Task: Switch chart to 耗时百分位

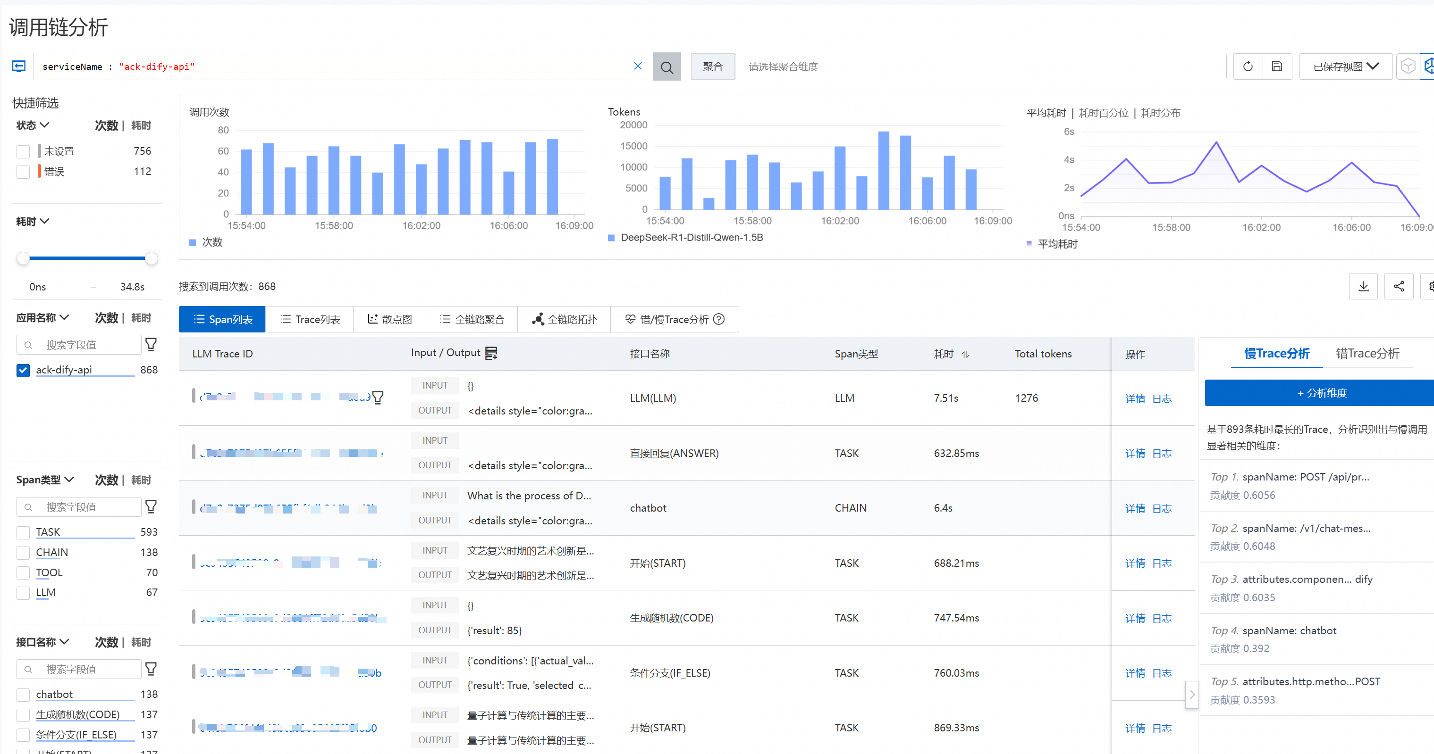Action: point(1103,113)
